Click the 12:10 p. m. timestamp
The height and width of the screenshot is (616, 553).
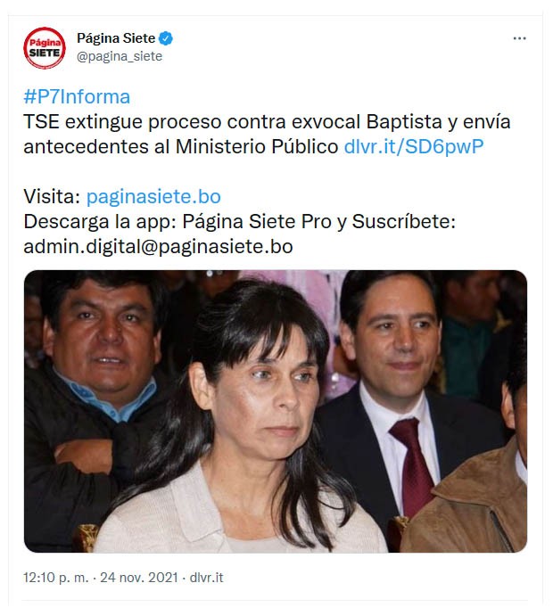(x=56, y=578)
